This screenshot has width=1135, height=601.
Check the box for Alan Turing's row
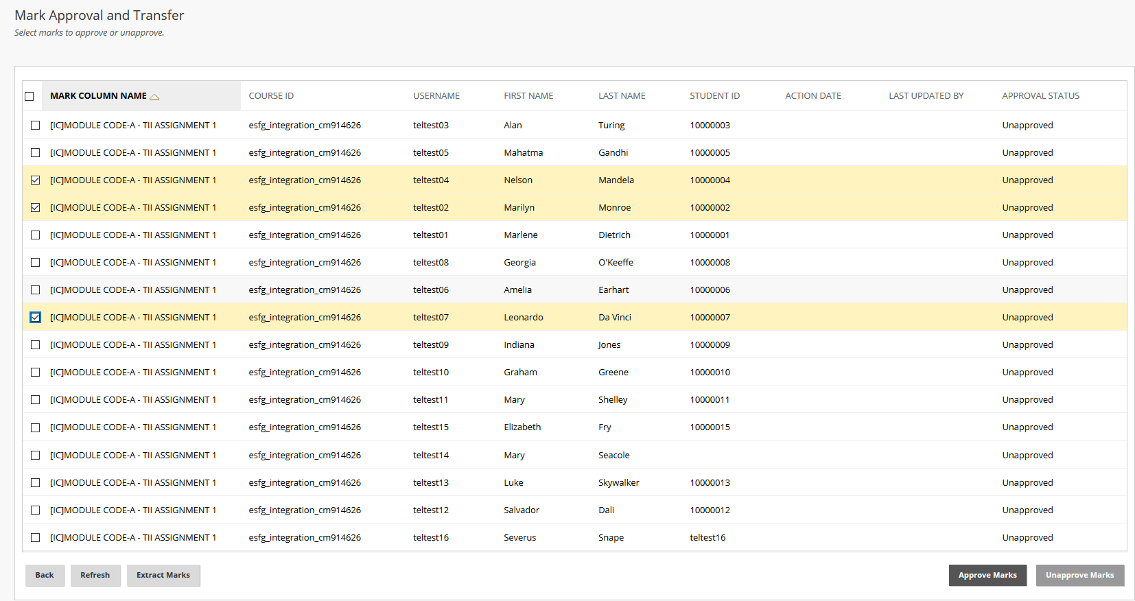[36, 126]
